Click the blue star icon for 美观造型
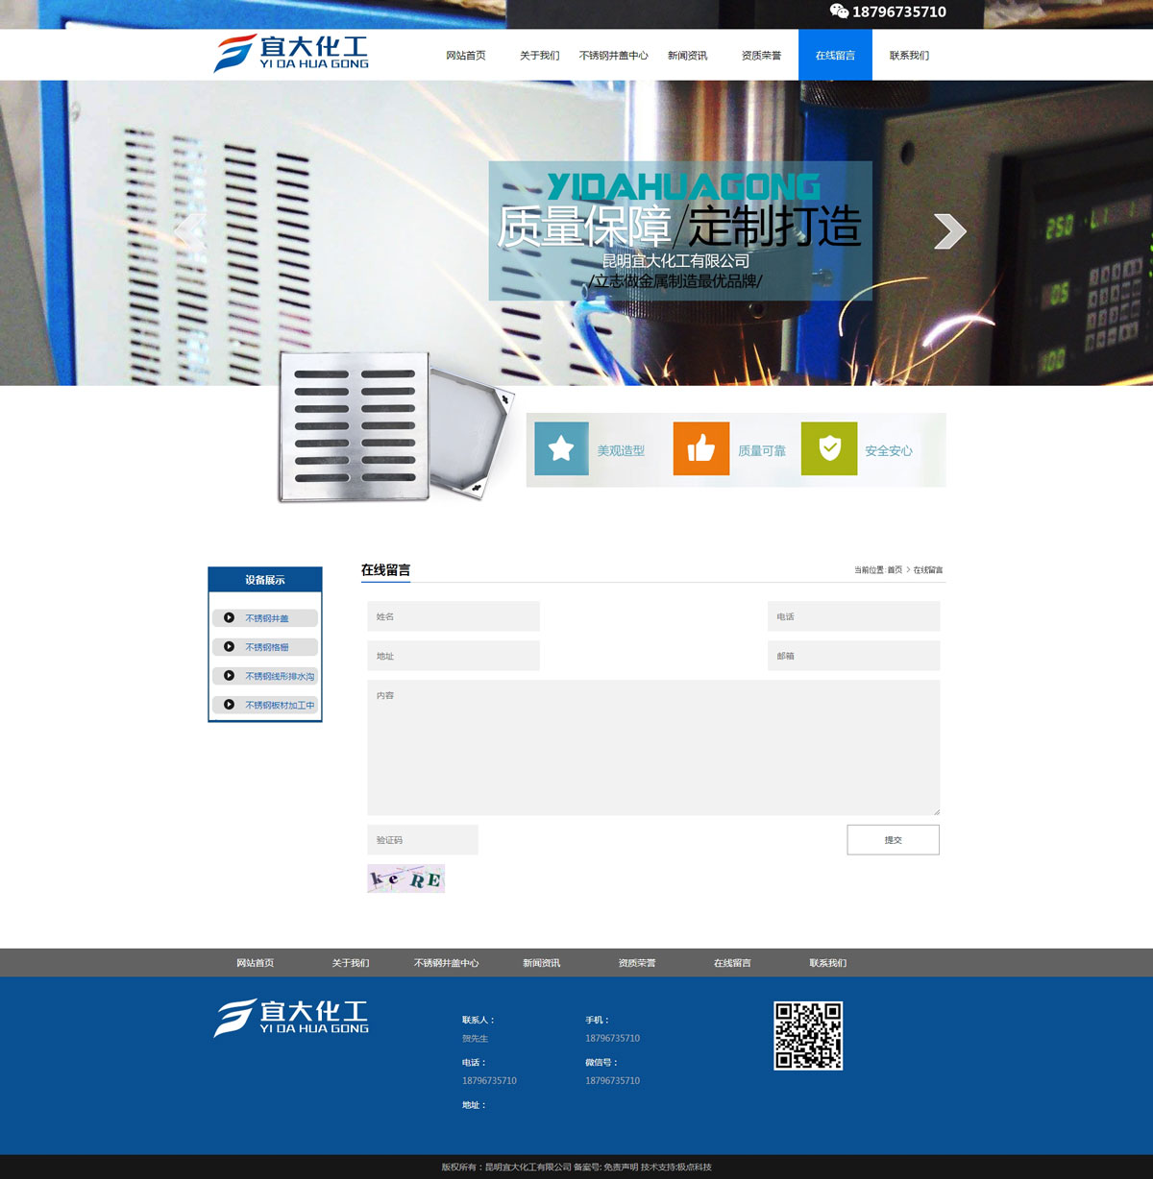The width and height of the screenshot is (1153, 1179). (x=561, y=448)
